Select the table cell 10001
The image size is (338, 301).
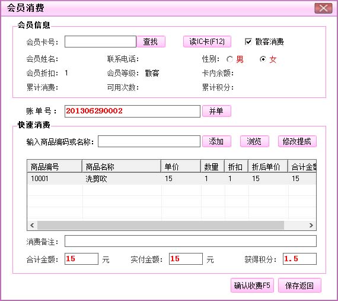point(55,179)
